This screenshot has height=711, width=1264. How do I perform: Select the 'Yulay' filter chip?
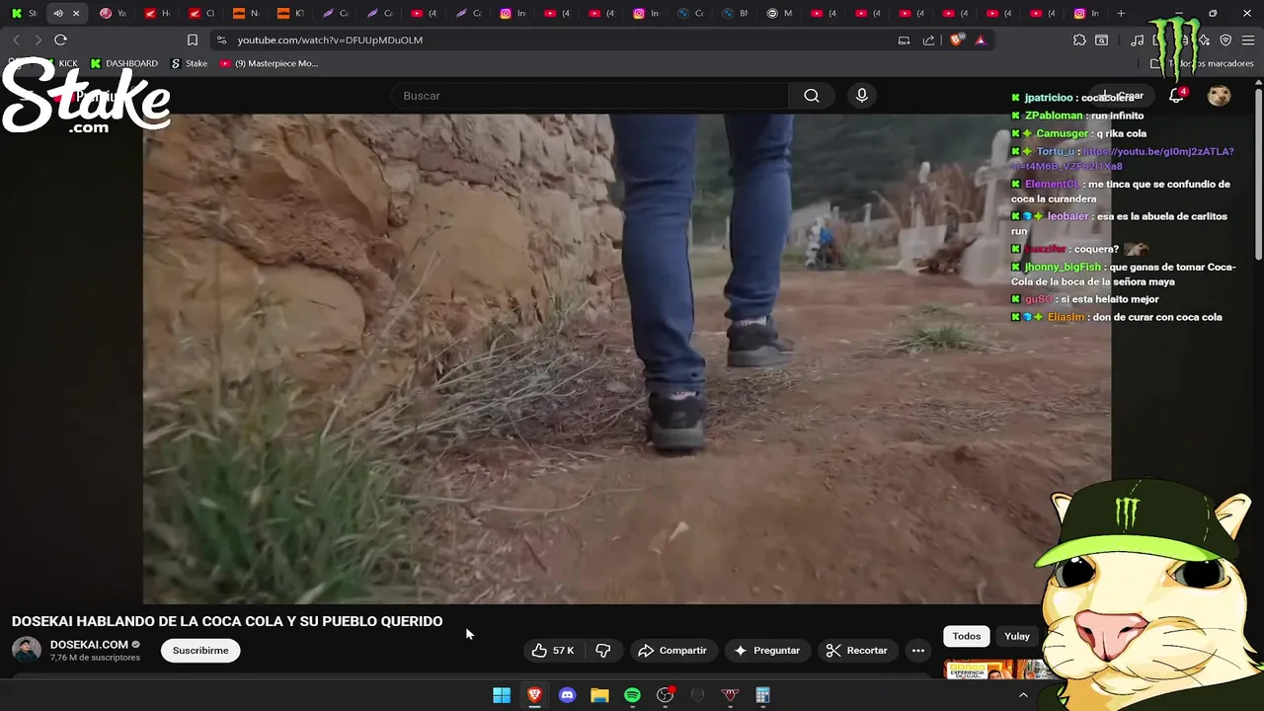[1017, 636]
